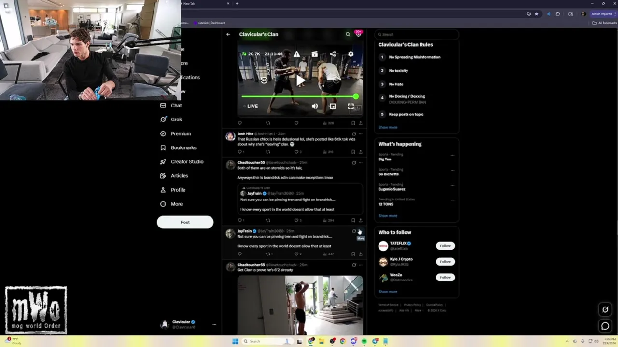618x347 pixels.
Task: Open the shirtless photo in Chadtoucher55 post
Action: (300, 305)
